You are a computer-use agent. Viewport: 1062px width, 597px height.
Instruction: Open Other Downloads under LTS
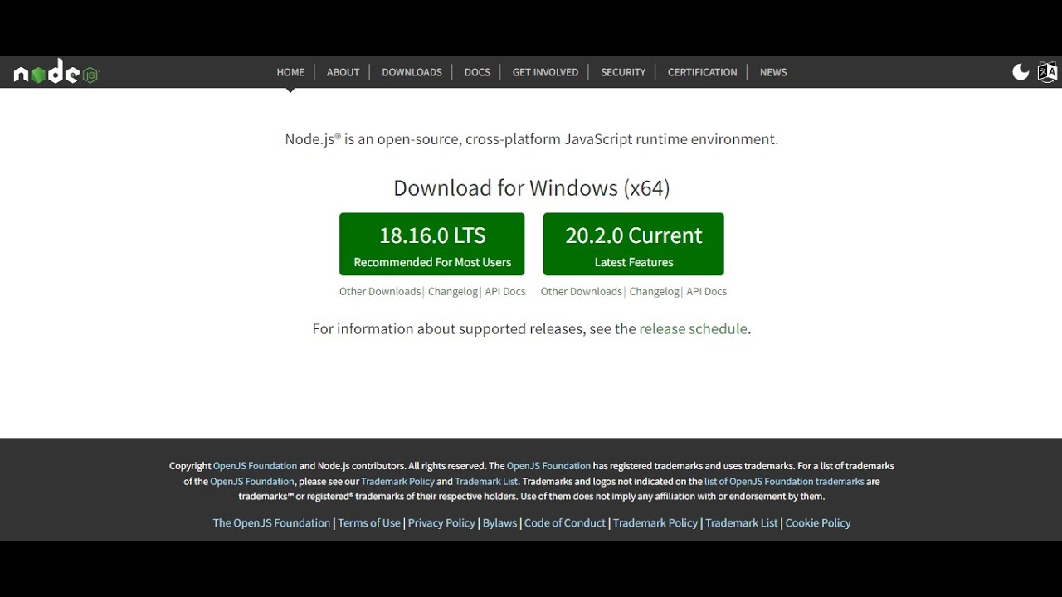[380, 291]
